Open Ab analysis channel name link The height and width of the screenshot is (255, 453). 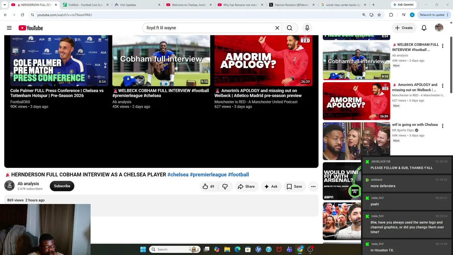pos(28,183)
